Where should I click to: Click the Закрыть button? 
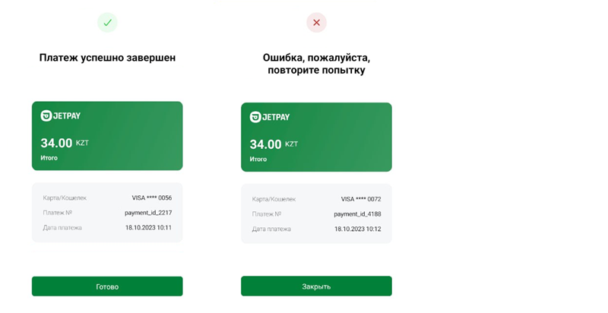pos(316,286)
